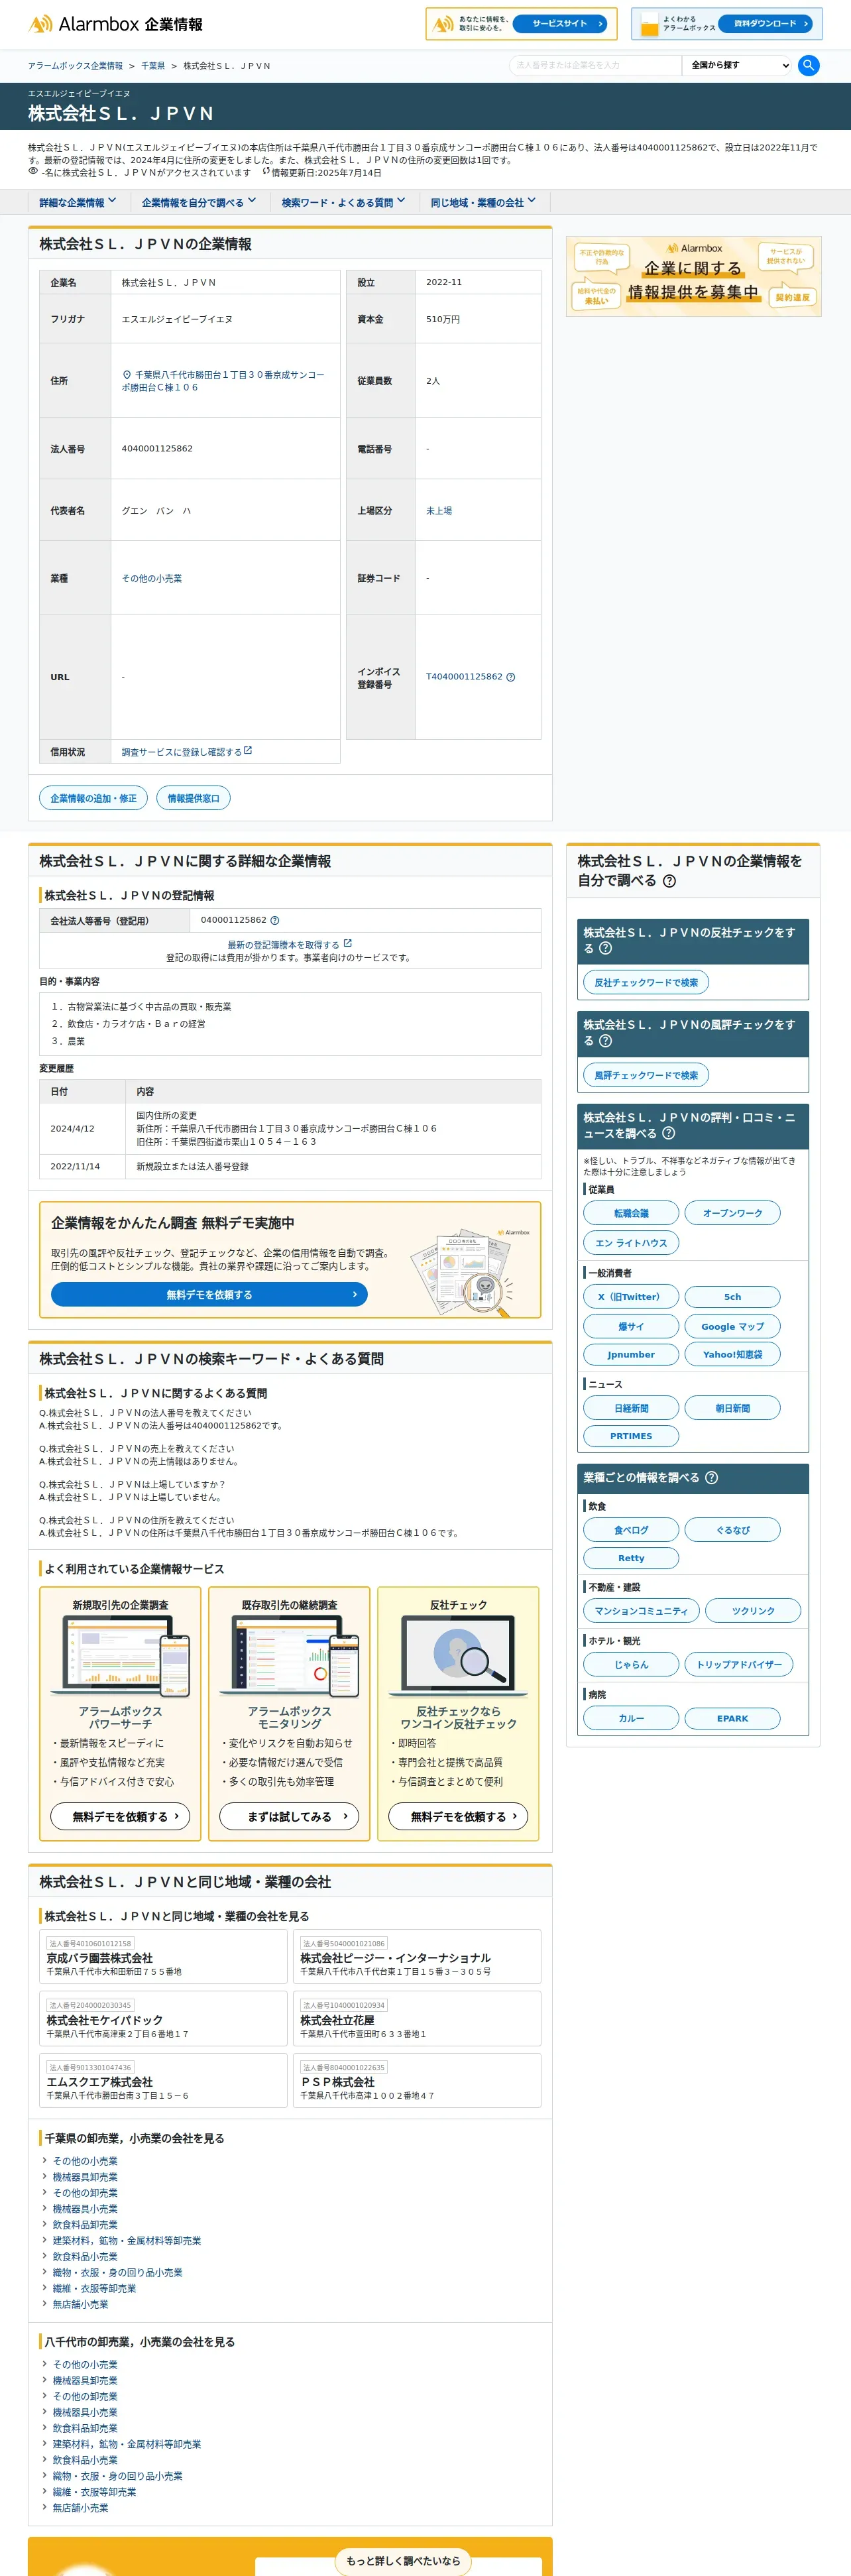Open じゃらん hotel search button

[x=631, y=1665]
